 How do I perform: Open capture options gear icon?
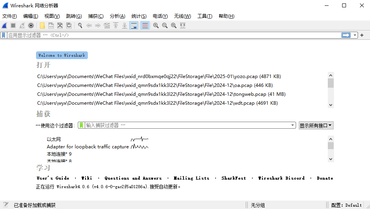[x=31, y=25]
